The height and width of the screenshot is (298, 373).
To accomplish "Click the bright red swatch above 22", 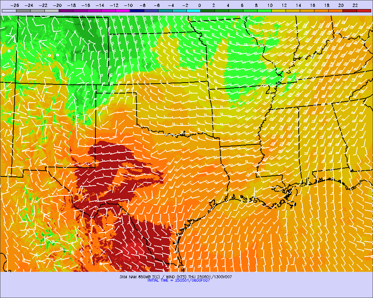I will pos(364,11).
